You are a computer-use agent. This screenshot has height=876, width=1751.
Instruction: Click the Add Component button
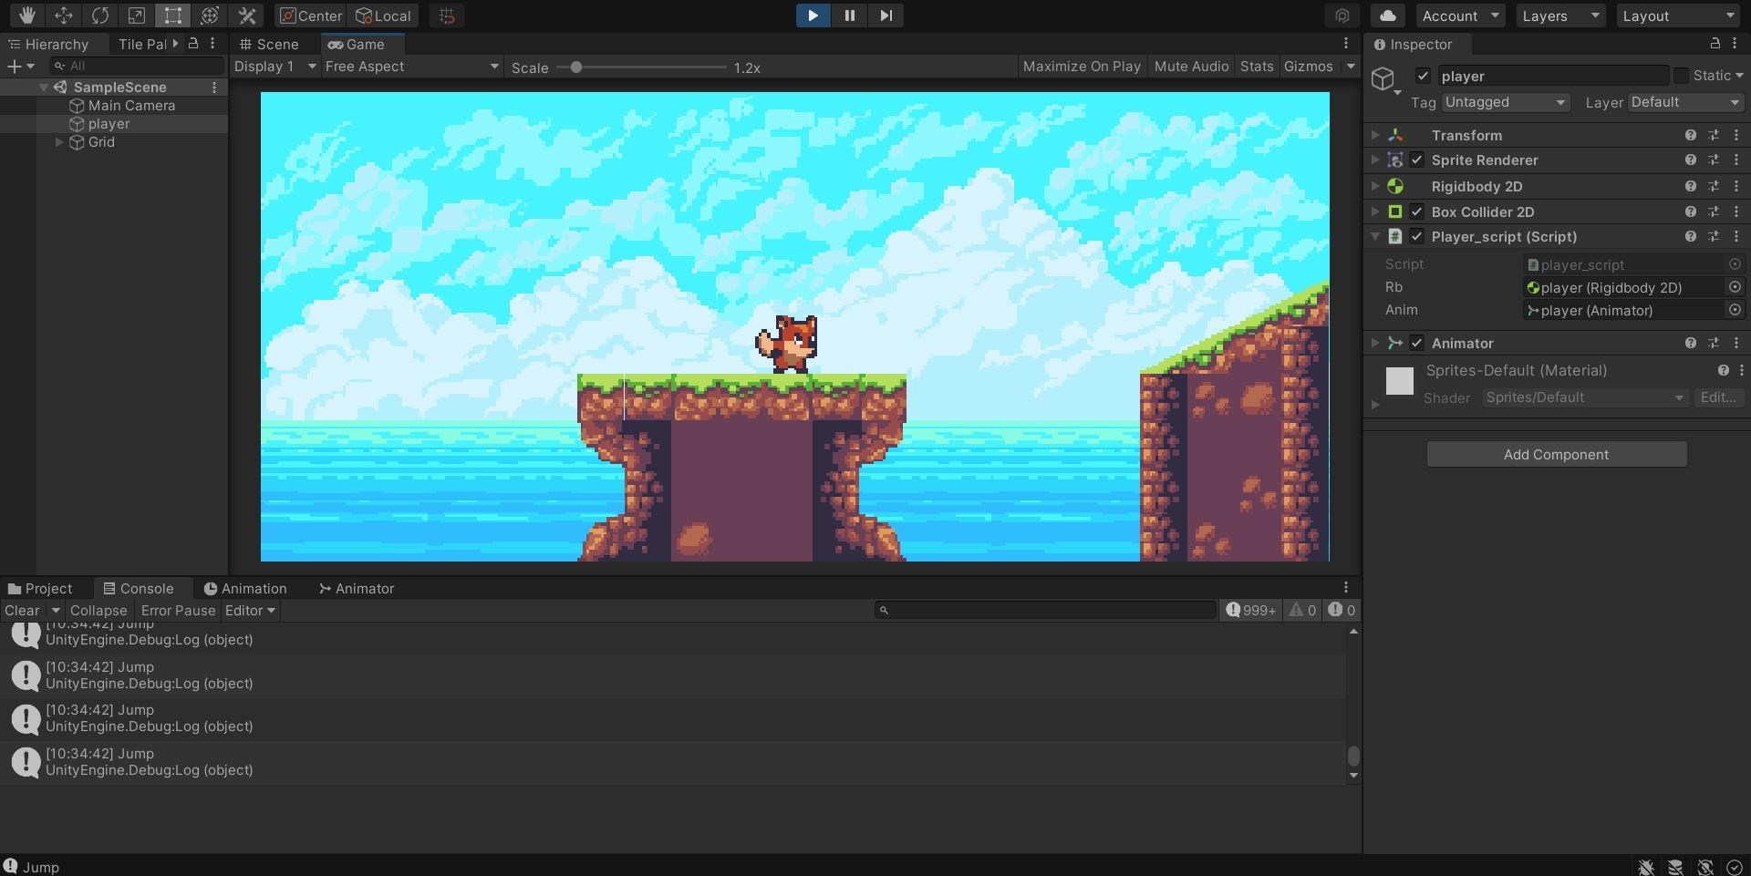point(1556,454)
